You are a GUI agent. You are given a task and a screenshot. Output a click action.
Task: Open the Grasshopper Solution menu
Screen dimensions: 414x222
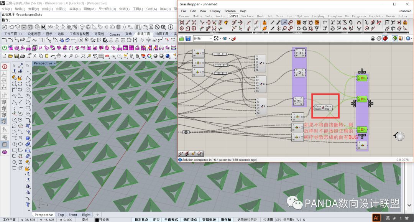point(230,11)
